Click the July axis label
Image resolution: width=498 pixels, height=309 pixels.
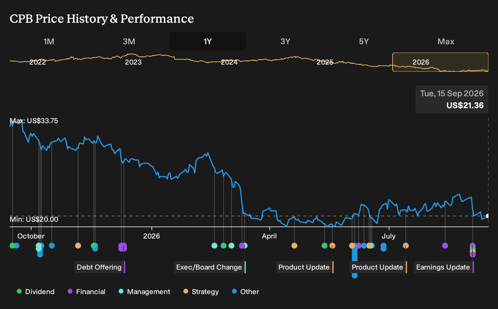tap(389, 236)
